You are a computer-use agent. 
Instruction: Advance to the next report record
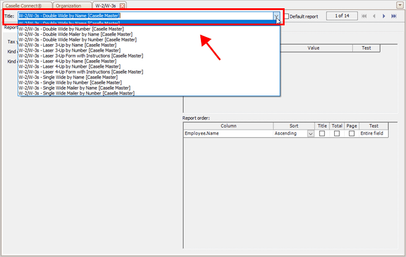pos(384,16)
